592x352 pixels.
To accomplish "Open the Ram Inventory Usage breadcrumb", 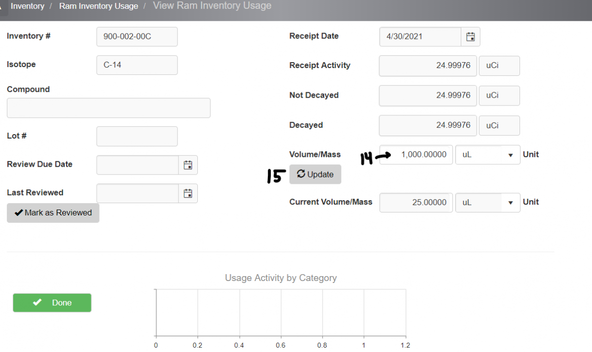I will pos(99,6).
